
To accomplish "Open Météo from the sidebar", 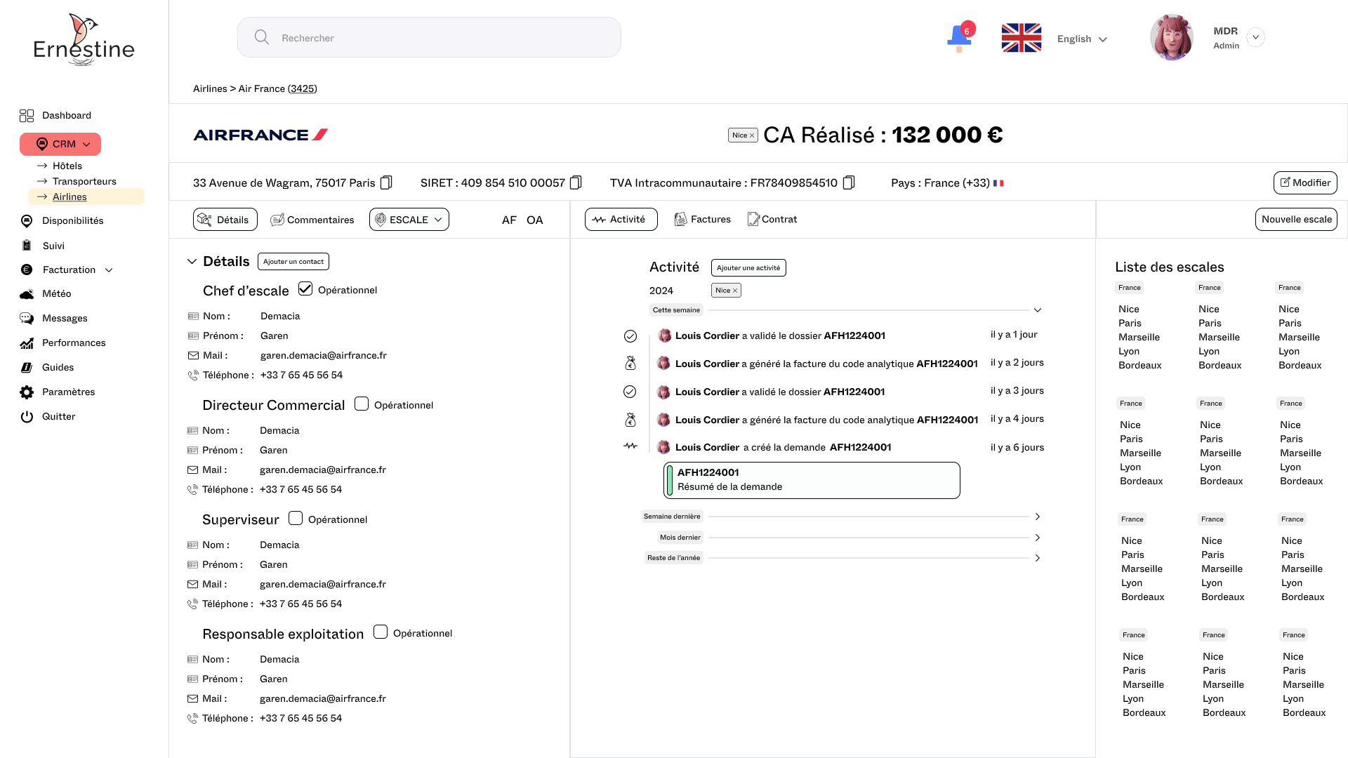I will point(56,293).
